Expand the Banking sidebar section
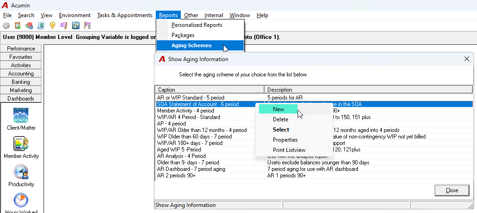Viewport: 477px width, 213px height. tap(21, 82)
